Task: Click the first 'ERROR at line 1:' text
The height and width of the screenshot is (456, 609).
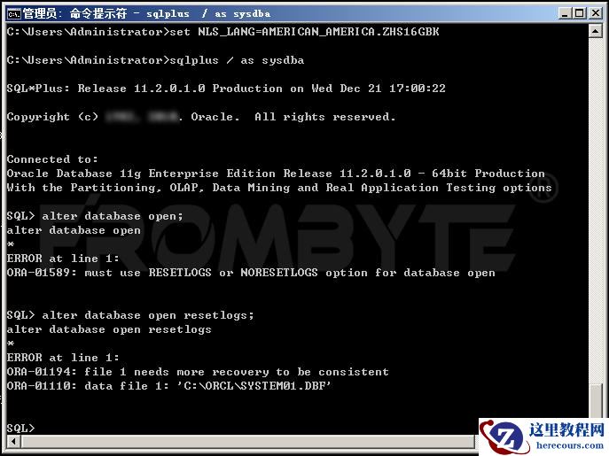Action: point(63,259)
